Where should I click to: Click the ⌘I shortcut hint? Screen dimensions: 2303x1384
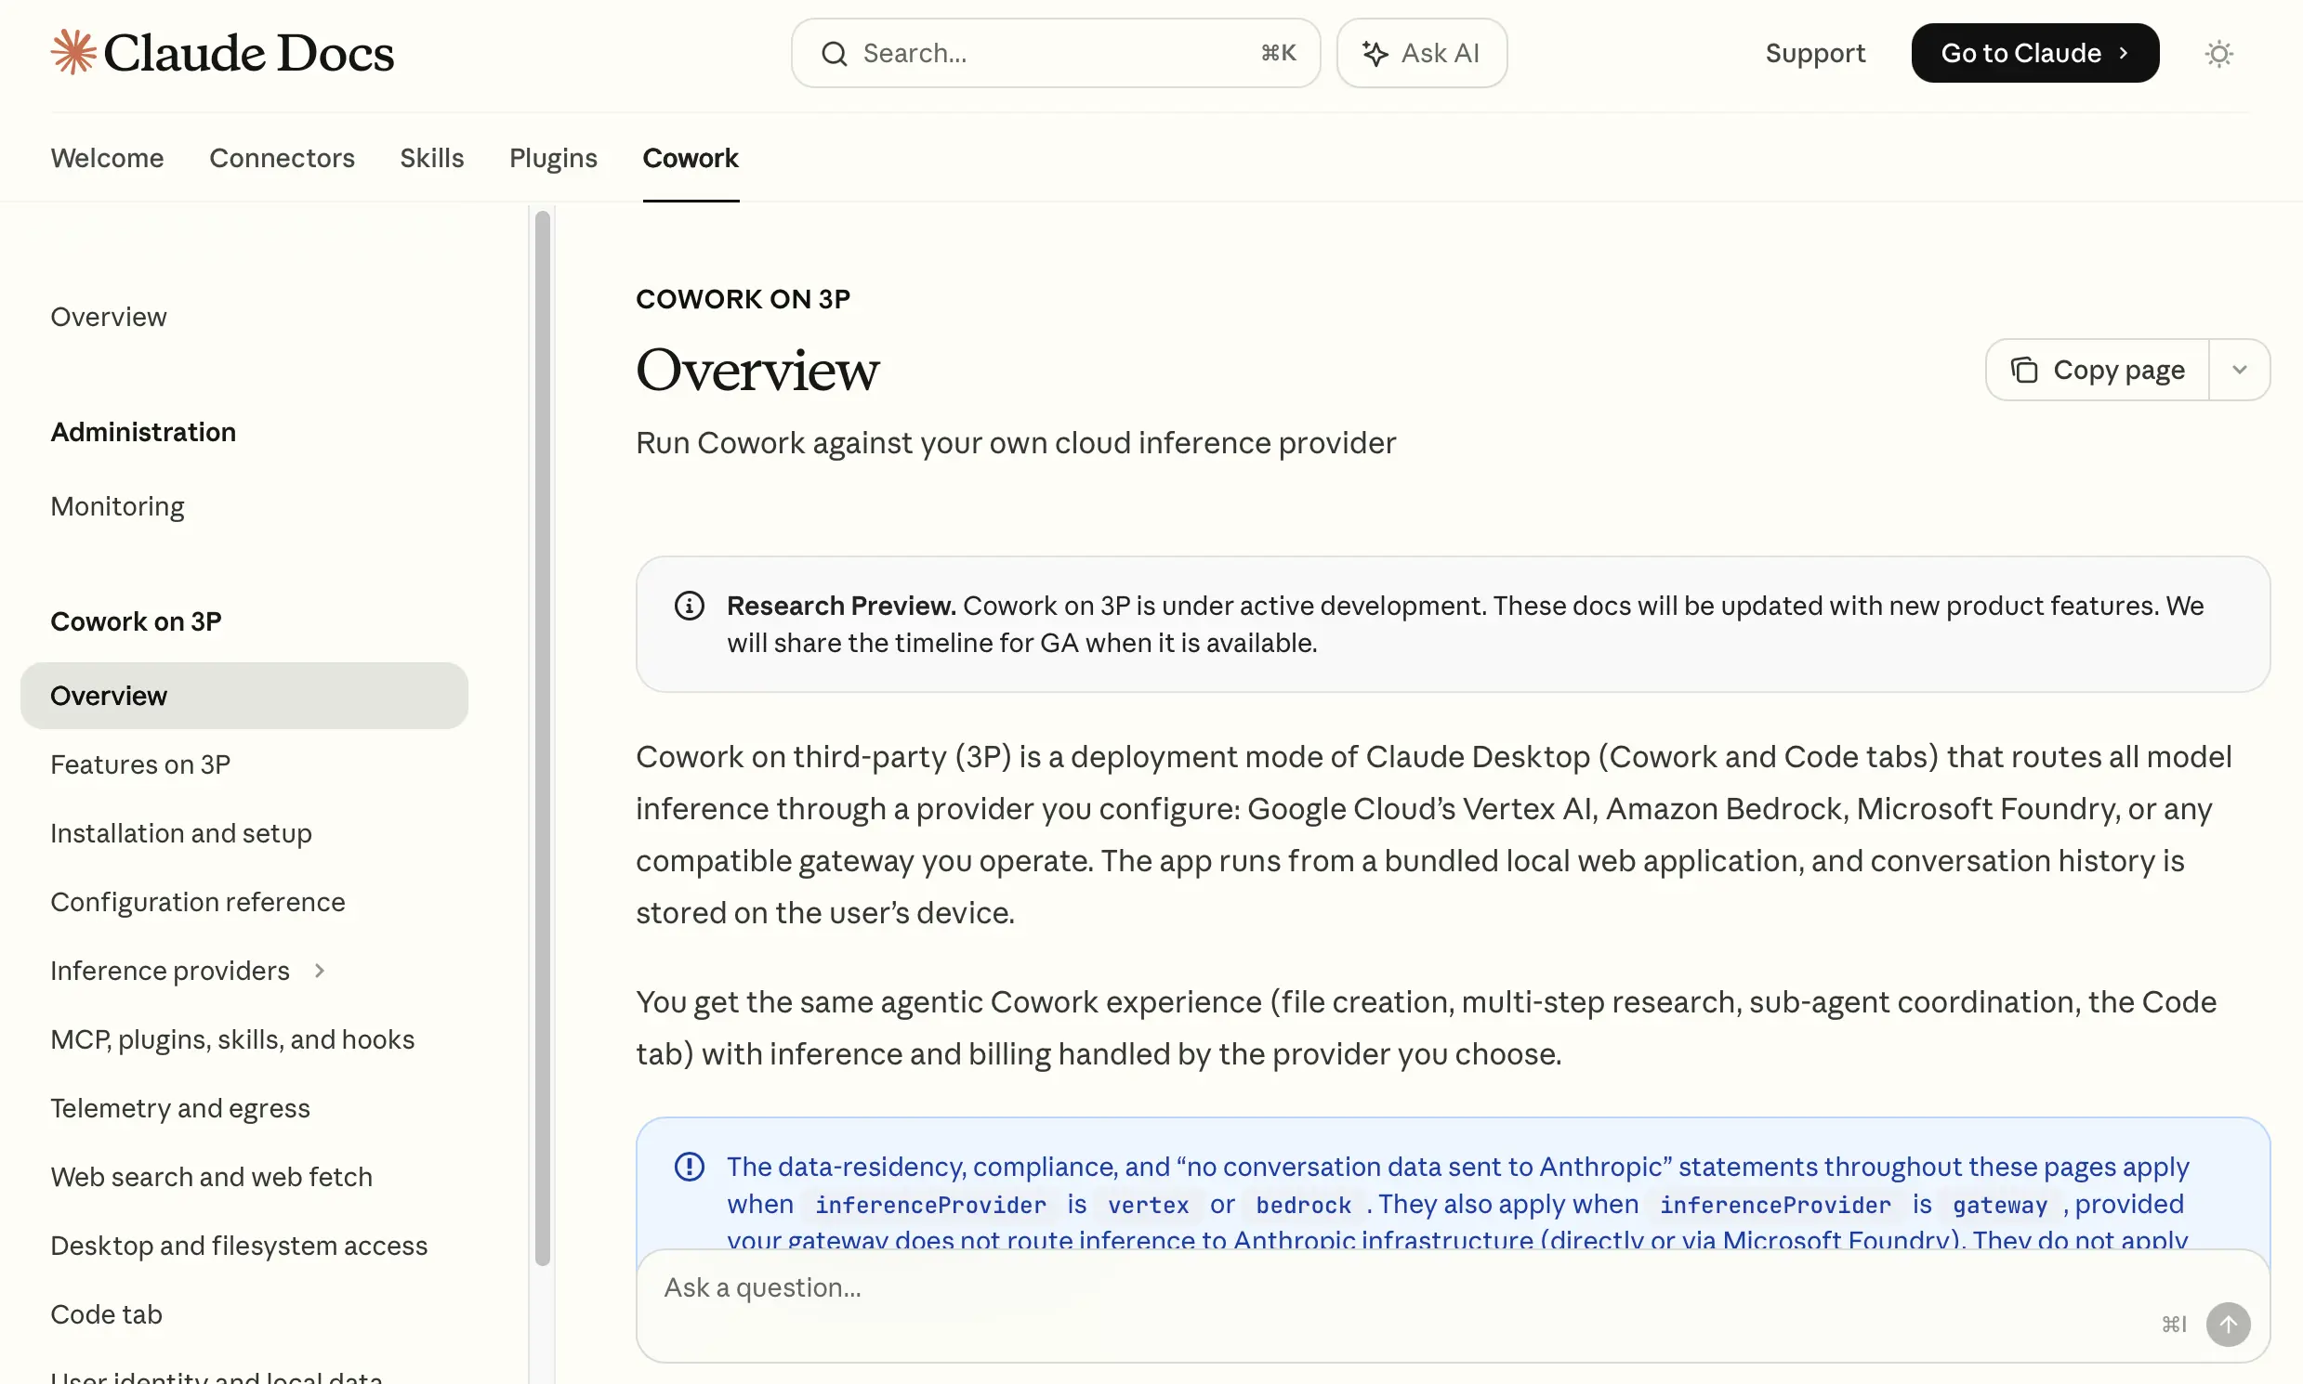point(2173,1325)
